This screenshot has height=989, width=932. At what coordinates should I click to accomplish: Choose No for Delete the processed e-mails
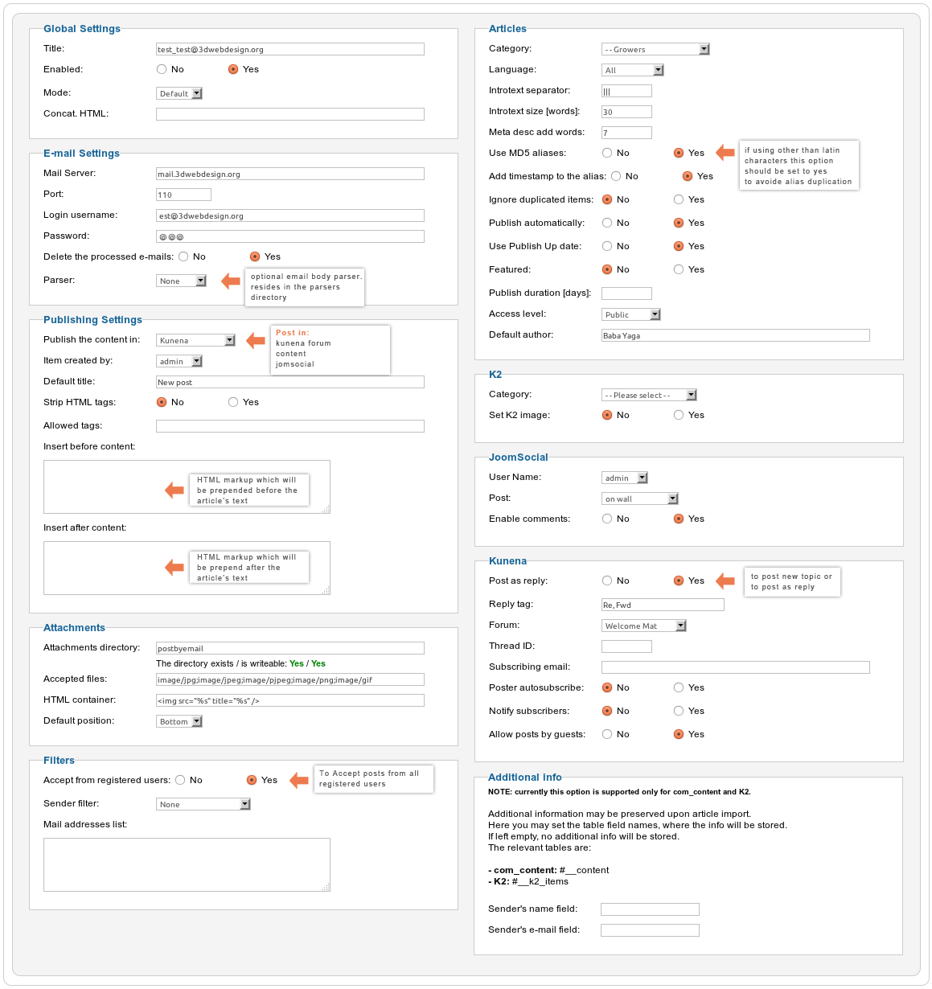pyautogui.click(x=183, y=256)
